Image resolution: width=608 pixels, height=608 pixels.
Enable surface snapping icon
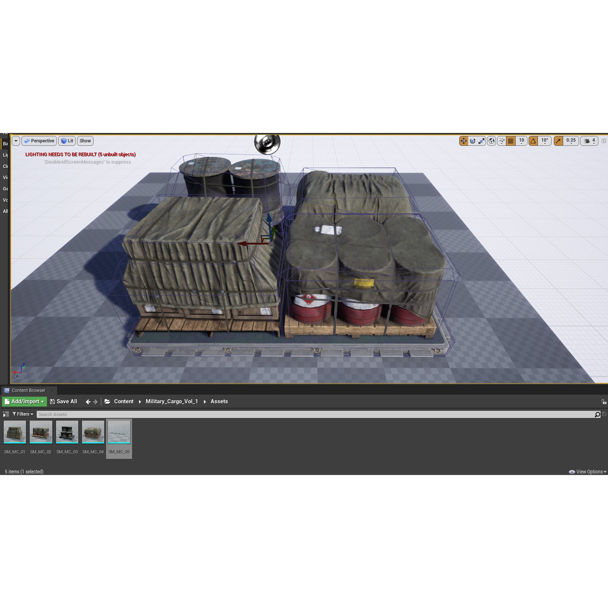(x=502, y=141)
